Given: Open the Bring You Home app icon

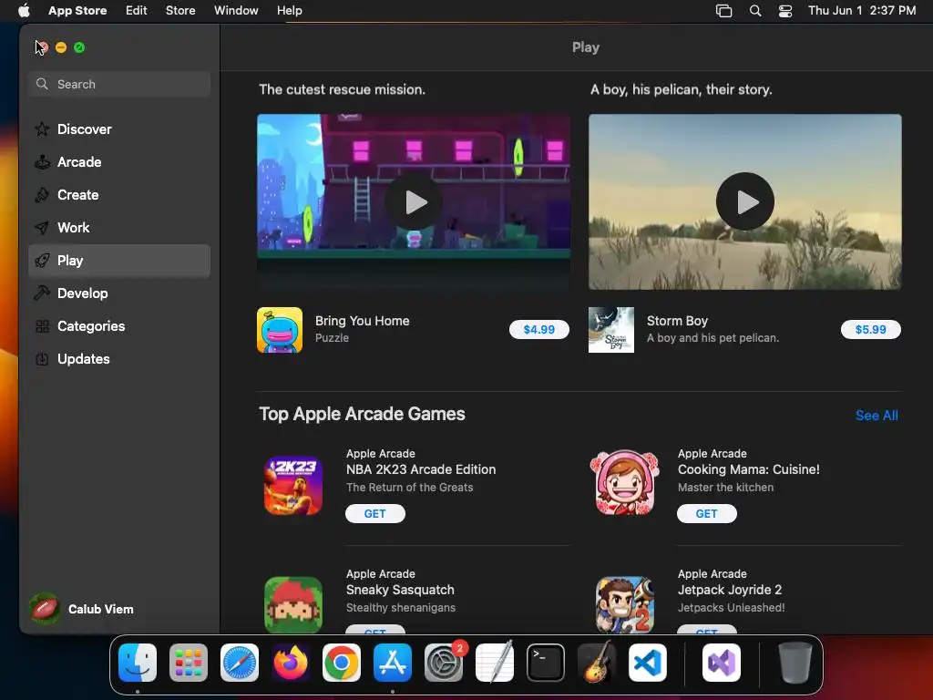Looking at the screenshot, I should pos(280,330).
